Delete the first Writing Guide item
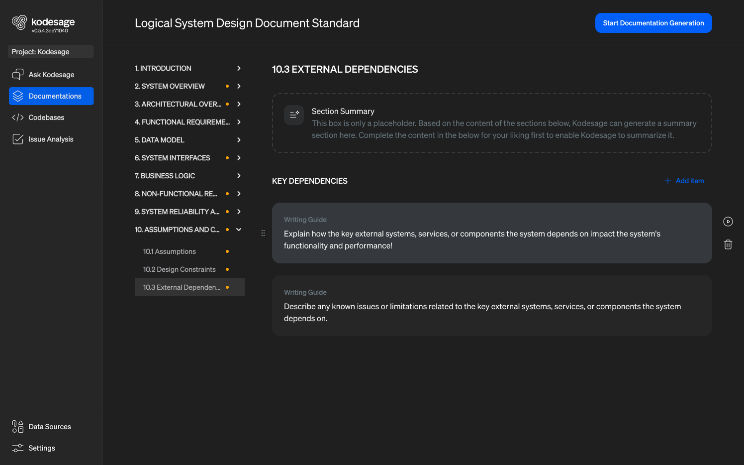This screenshot has width=744, height=465. (728, 244)
